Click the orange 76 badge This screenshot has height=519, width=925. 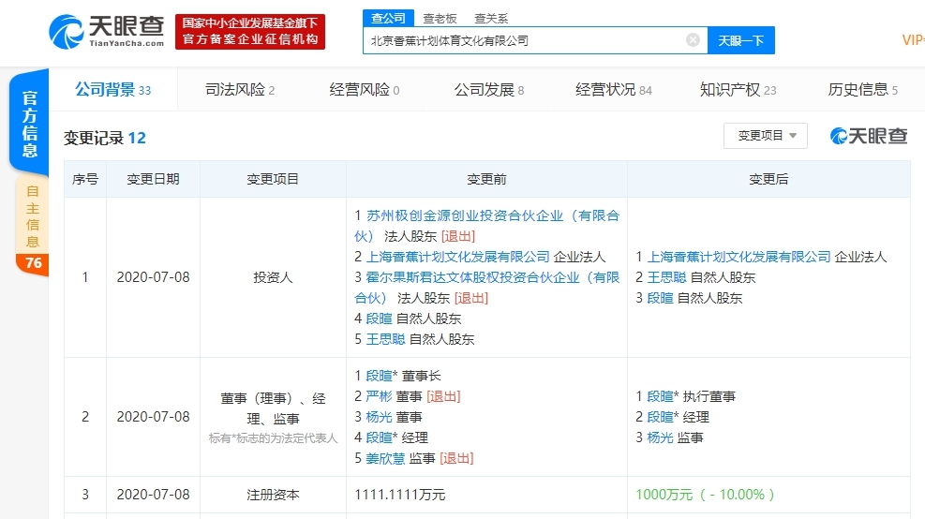33,263
